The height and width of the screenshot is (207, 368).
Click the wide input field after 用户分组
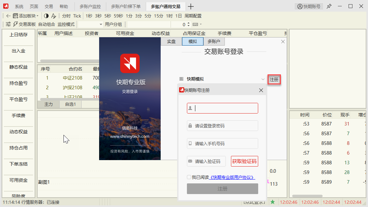pos(149,24)
